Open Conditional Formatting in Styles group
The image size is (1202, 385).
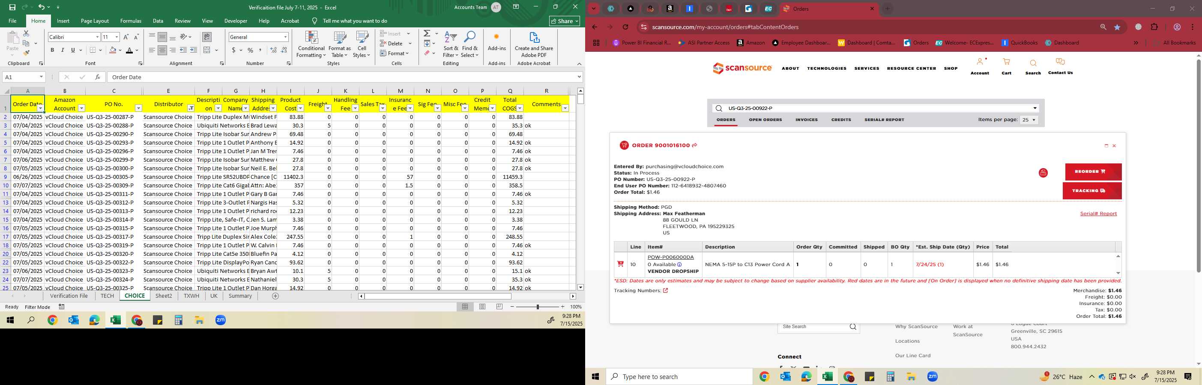311,44
